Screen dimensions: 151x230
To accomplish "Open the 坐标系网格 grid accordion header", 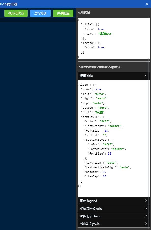I will [x=113, y=208].
